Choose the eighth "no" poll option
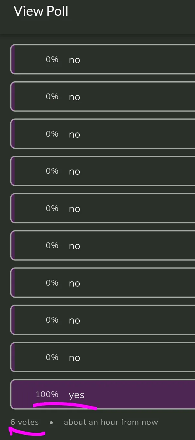The image size is (195, 440). 103,320
